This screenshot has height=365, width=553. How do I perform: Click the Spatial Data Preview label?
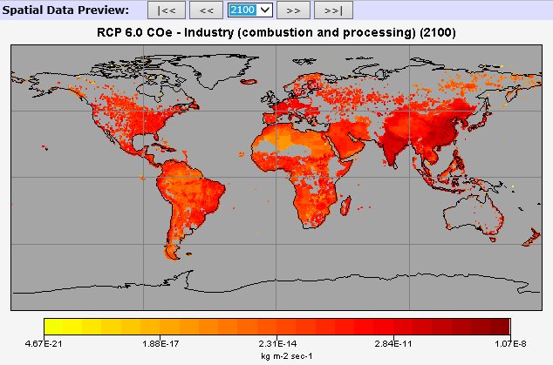coord(65,10)
